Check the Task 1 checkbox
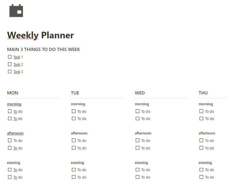 click(10, 57)
